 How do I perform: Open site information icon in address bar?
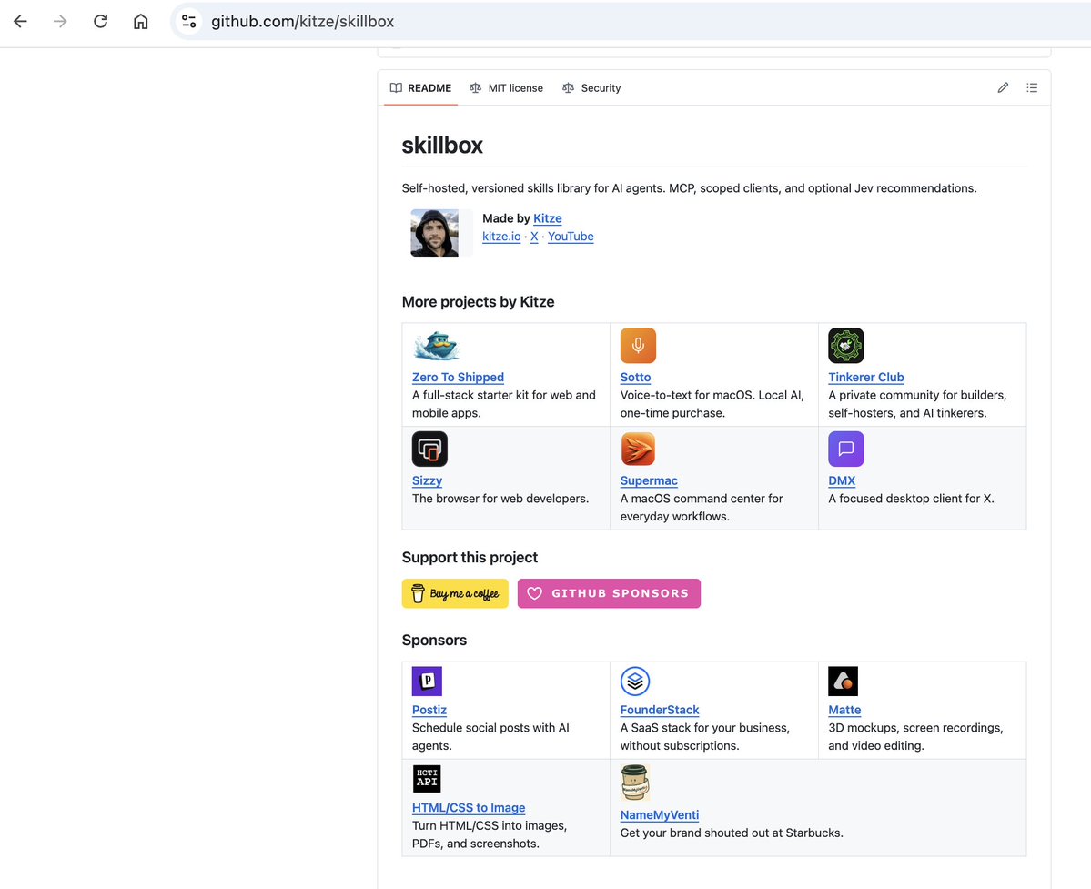pos(188,22)
